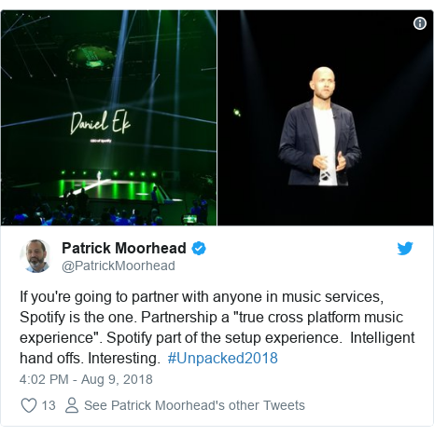Open the Twitter bird logo
This screenshot has width=434, height=436.
(x=405, y=249)
